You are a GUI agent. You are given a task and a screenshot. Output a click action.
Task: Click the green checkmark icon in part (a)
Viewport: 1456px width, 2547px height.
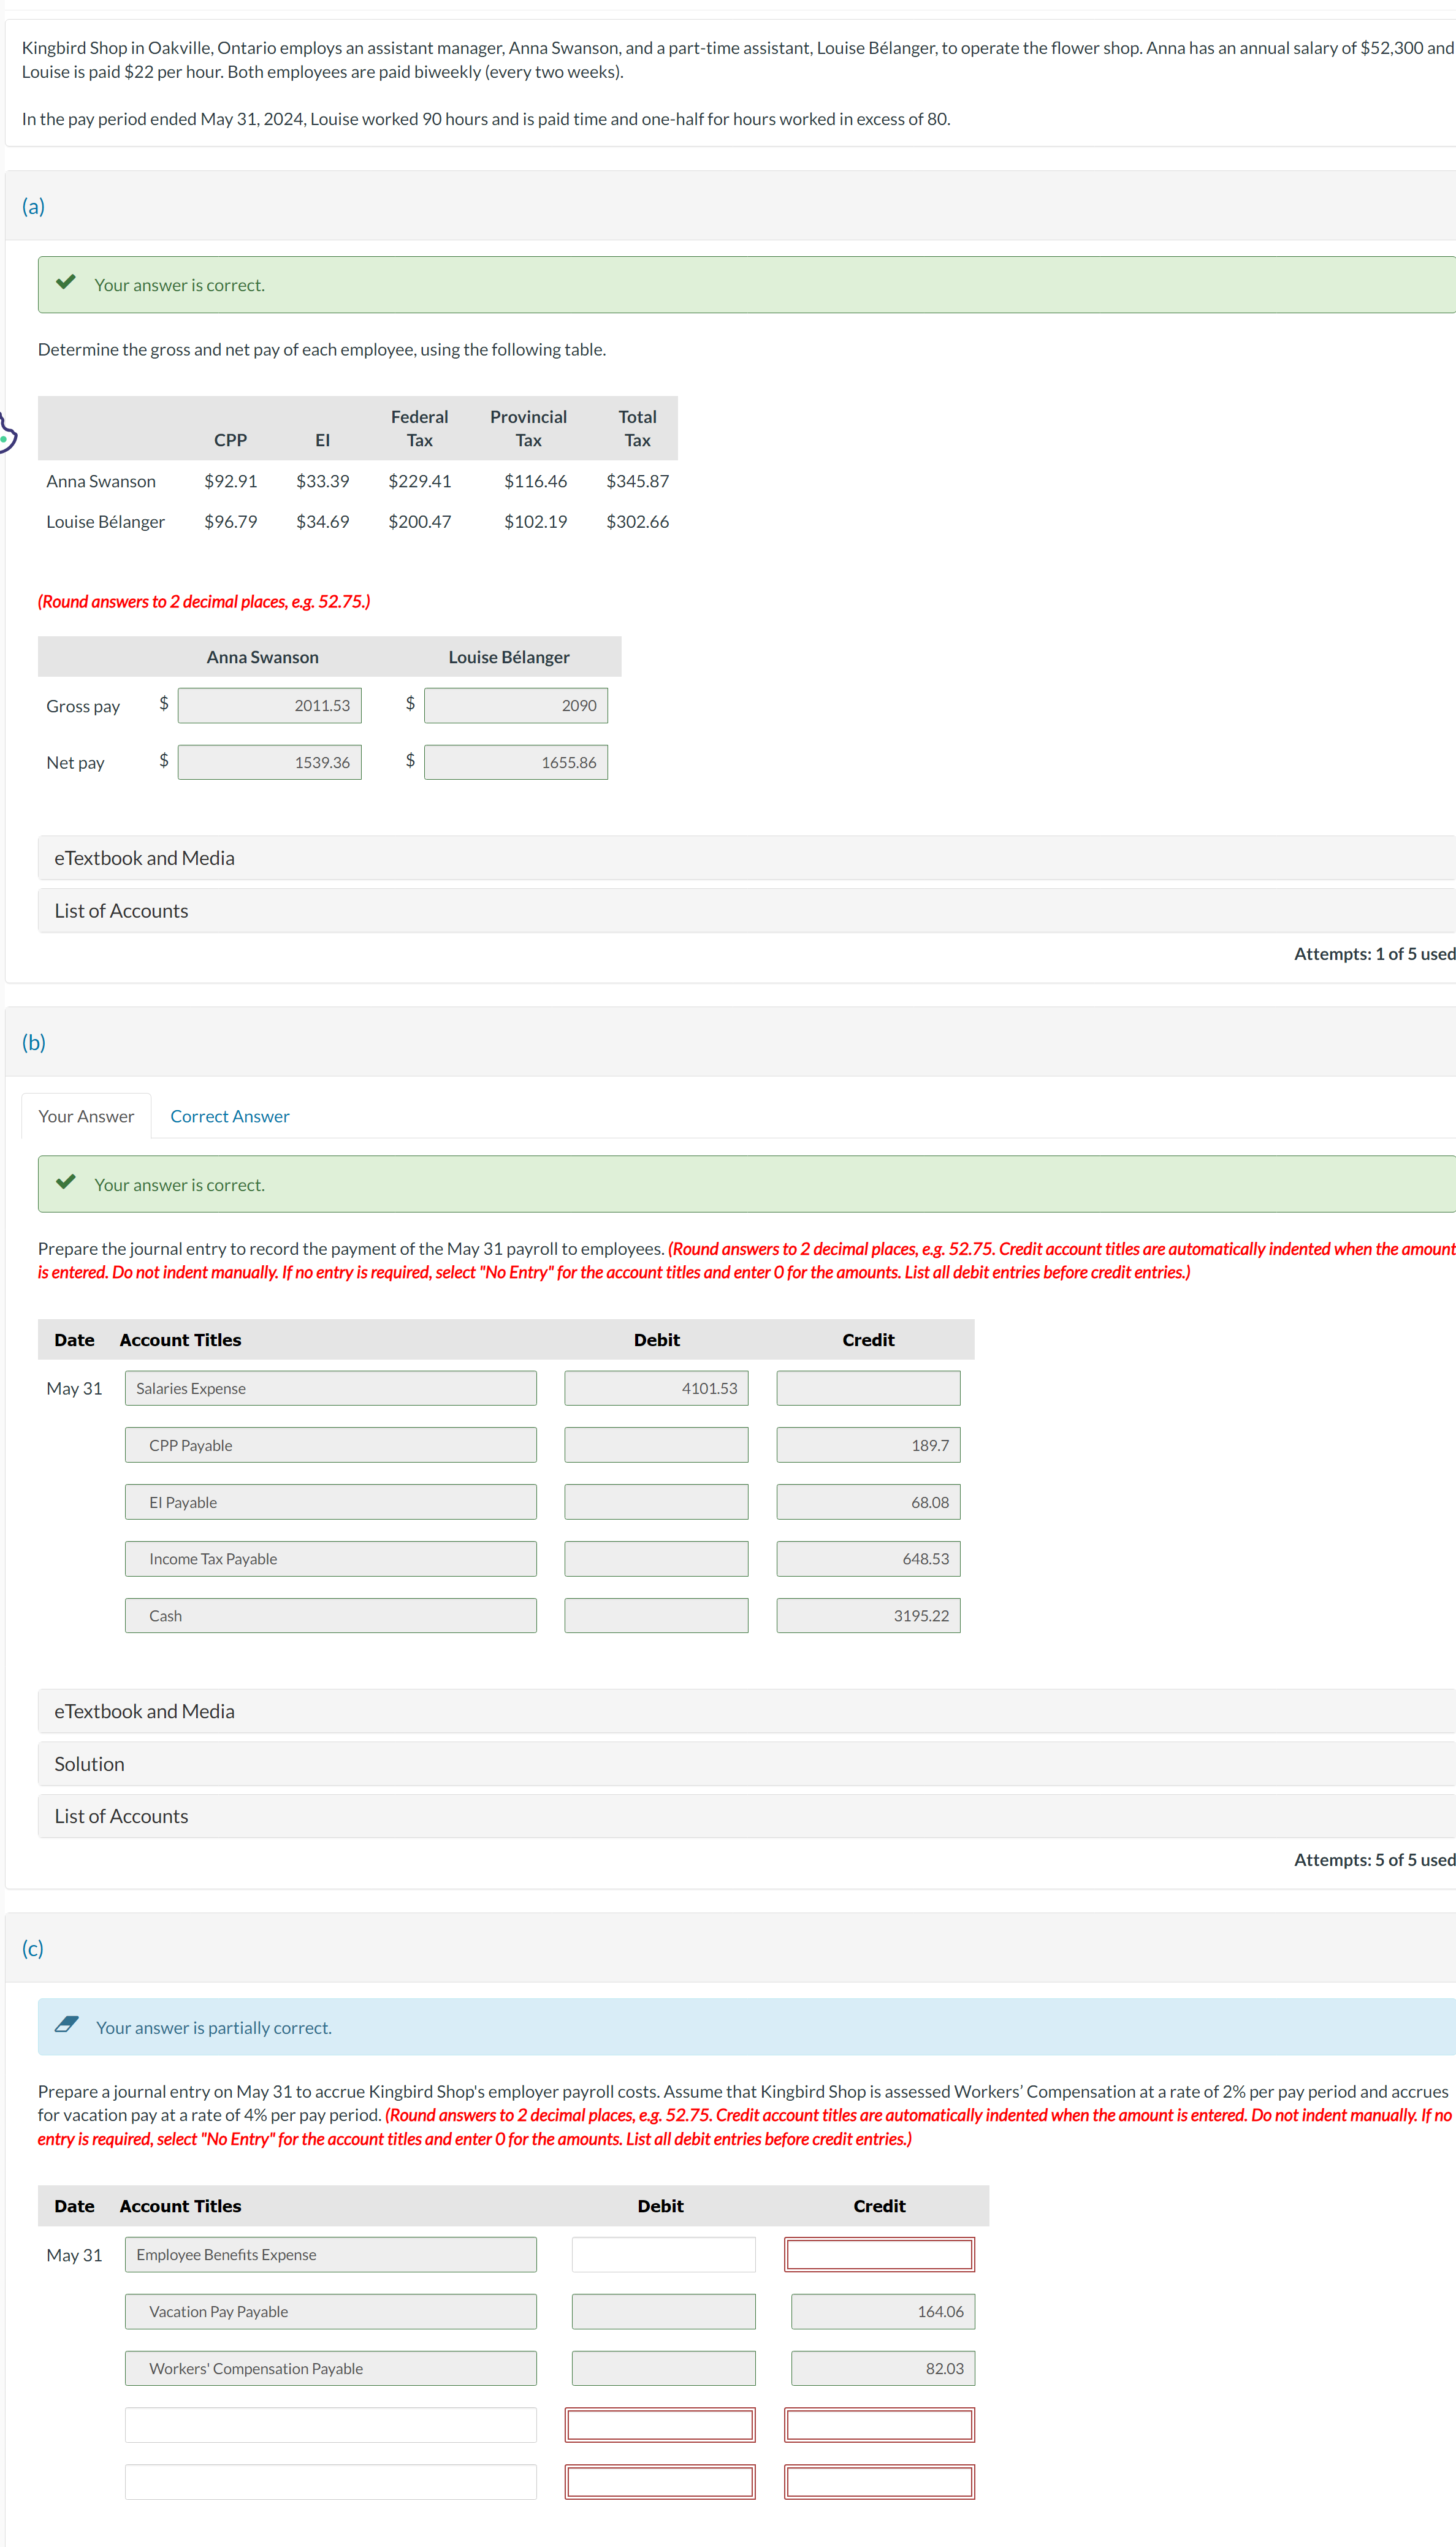pyautogui.click(x=66, y=283)
